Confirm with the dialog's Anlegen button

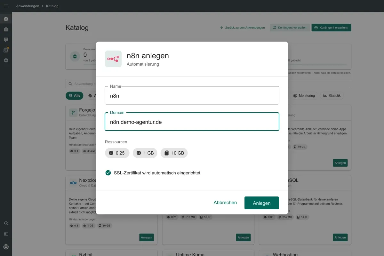click(x=262, y=203)
